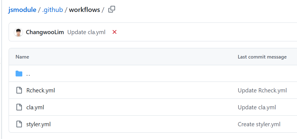Image resolution: width=297 pixels, height=139 pixels.
Task: Open the Rcheck.yml file
Action: [x=41, y=90]
